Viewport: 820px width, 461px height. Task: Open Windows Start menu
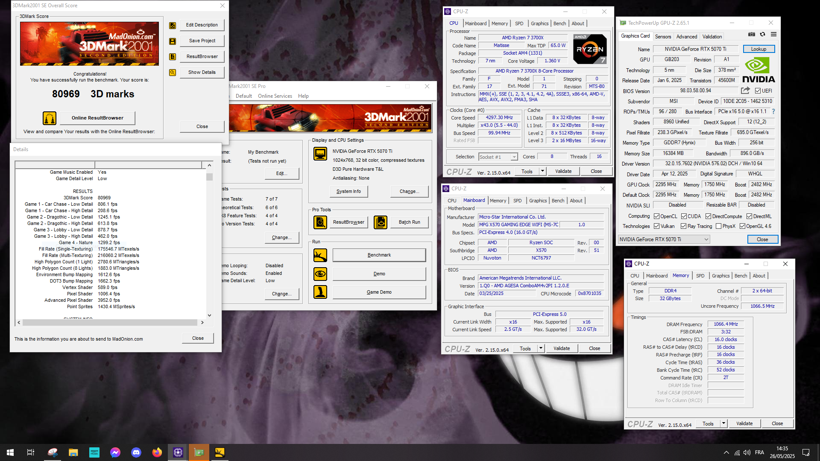pyautogui.click(x=10, y=452)
